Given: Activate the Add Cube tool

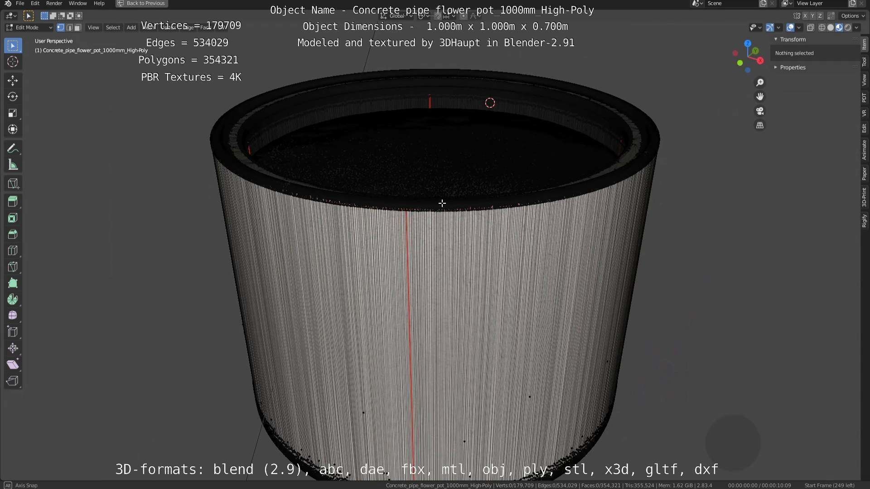Looking at the screenshot, I should 13,183.
